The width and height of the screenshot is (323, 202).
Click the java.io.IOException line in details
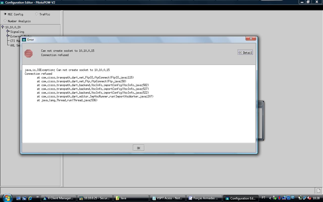coord(67,70)
